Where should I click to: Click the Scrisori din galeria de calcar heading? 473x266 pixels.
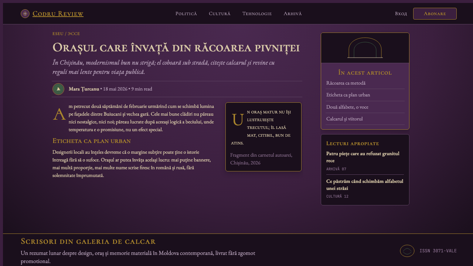88,241
